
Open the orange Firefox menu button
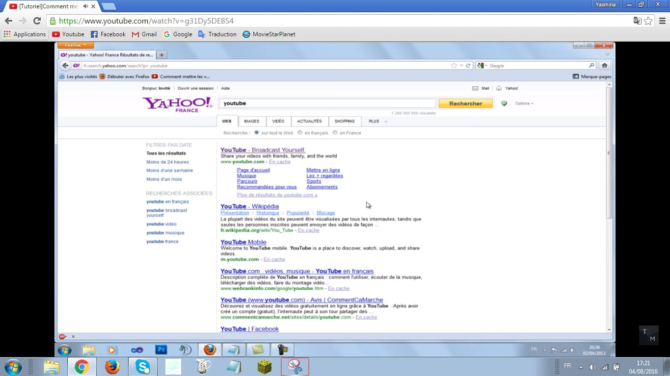tap(75, 45)
